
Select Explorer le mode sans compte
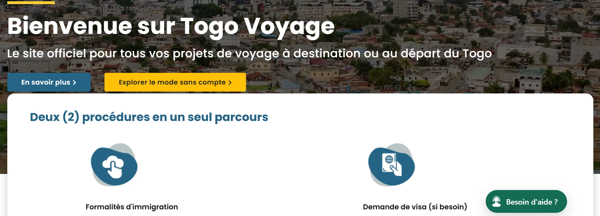coord(175,82)
